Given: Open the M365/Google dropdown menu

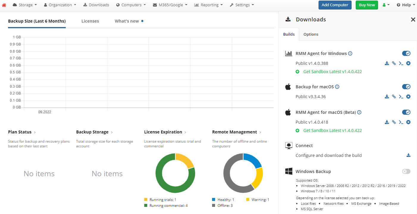Looking at the screenshot, I should [x=170, y=5].
